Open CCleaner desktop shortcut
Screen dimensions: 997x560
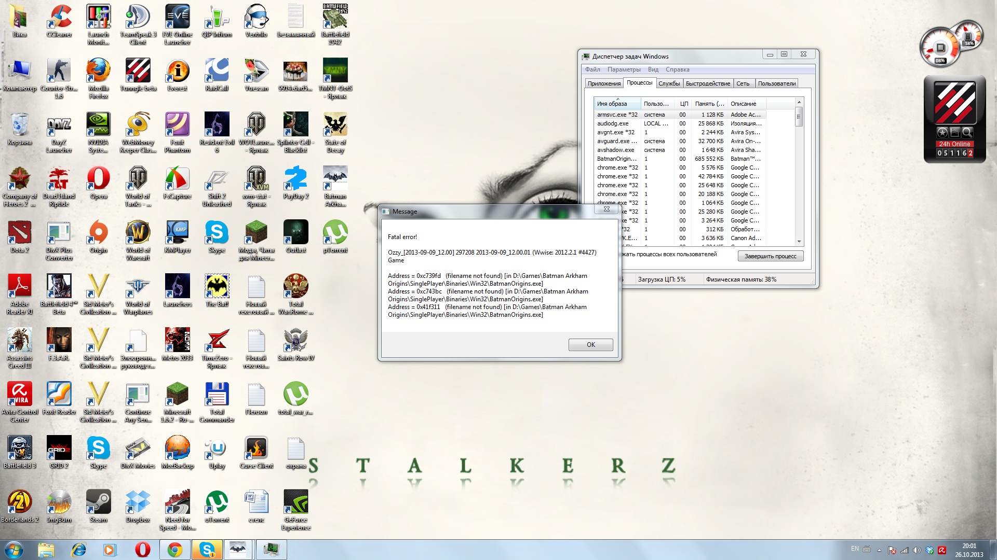pyautogui.click(x=59, y=21)
